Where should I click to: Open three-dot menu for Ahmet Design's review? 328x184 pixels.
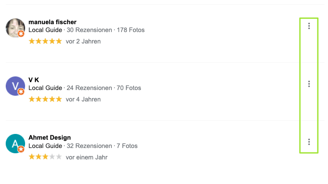point(309,142)
